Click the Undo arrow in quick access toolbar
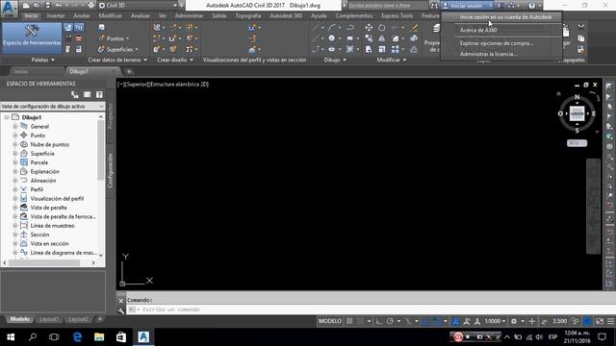 click(59, 6)
